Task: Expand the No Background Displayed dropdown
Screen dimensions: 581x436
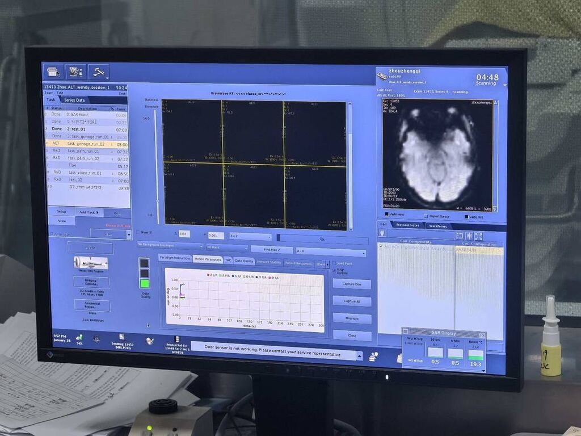Action: pyautogui.click(x=170, y=247)
